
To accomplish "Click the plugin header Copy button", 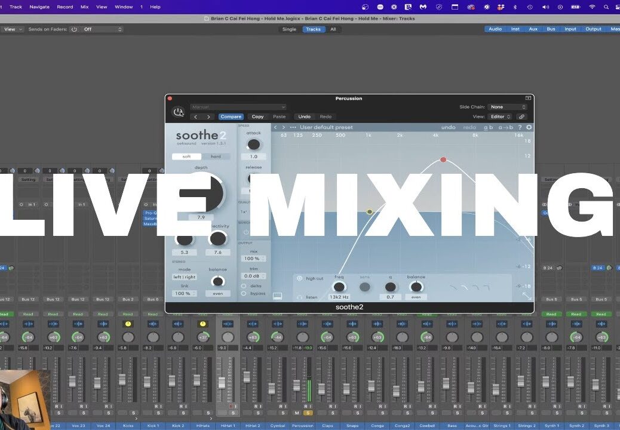I will 258,116.
